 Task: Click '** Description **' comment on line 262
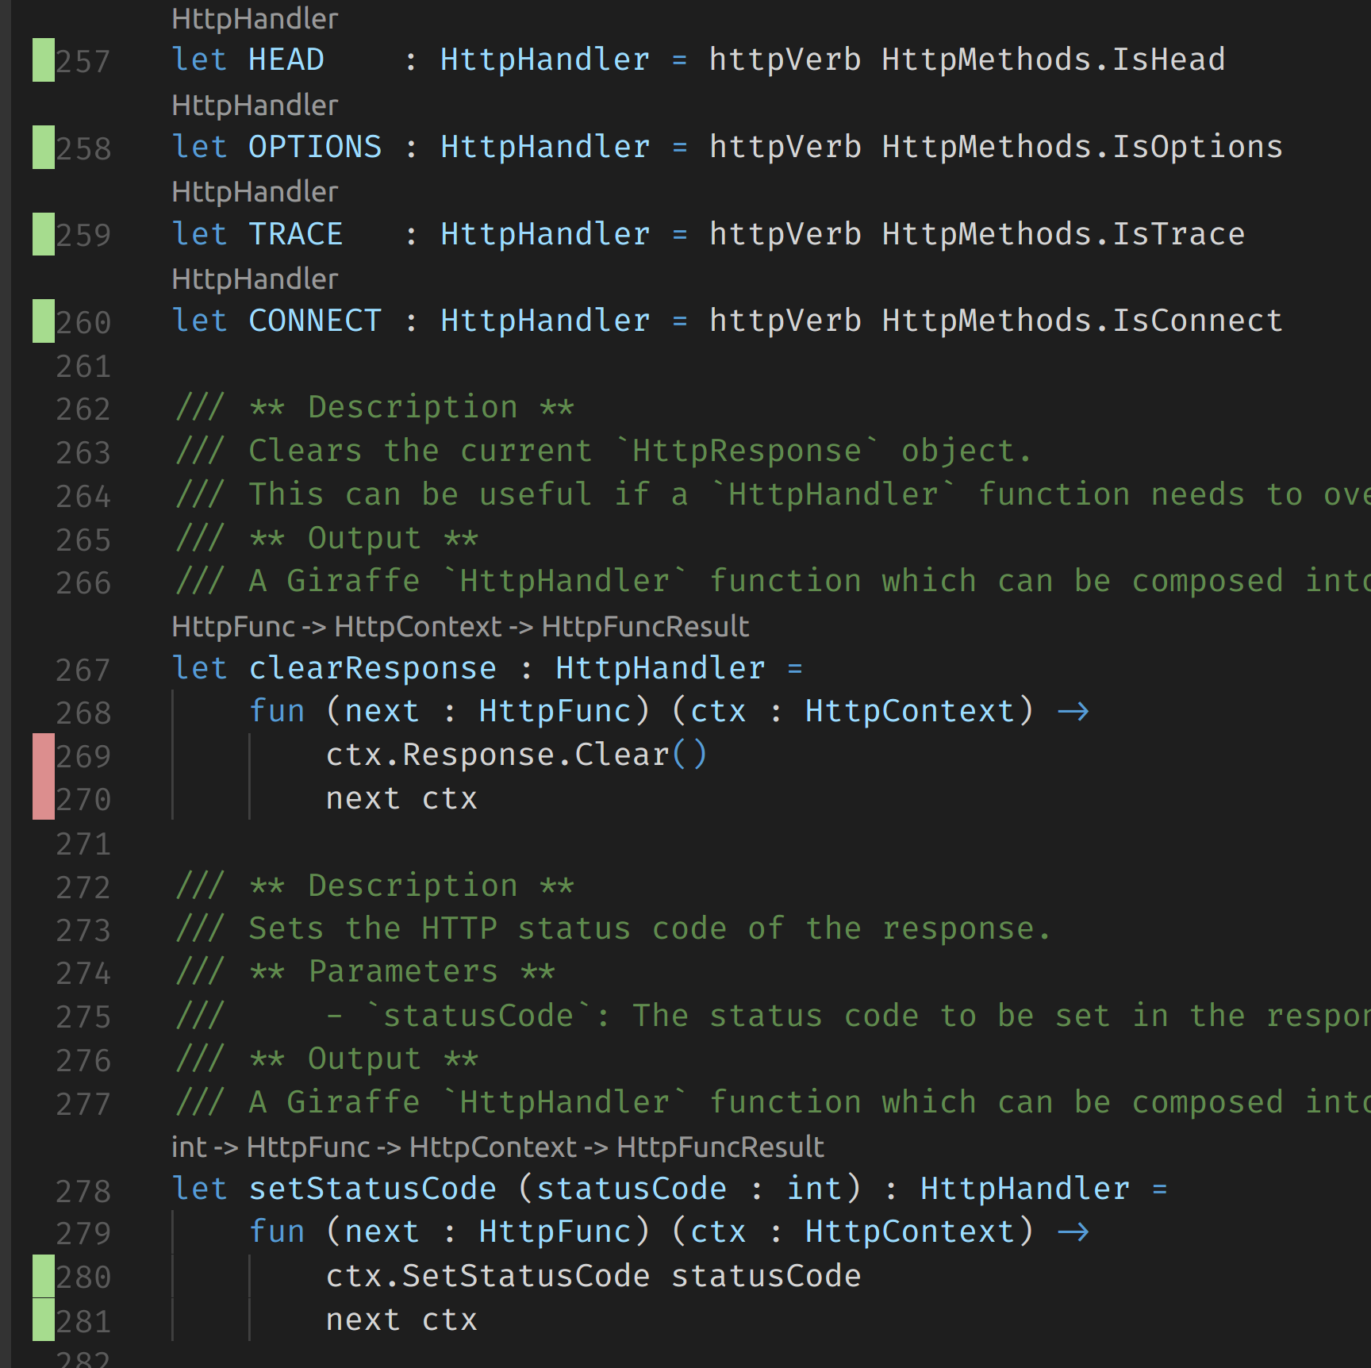tap(411, 407)
